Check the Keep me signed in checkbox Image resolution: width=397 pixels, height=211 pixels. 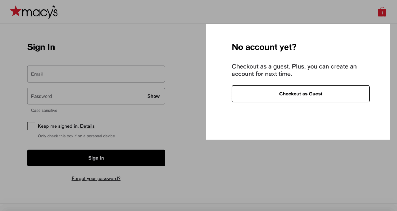[x=31, y=126]
